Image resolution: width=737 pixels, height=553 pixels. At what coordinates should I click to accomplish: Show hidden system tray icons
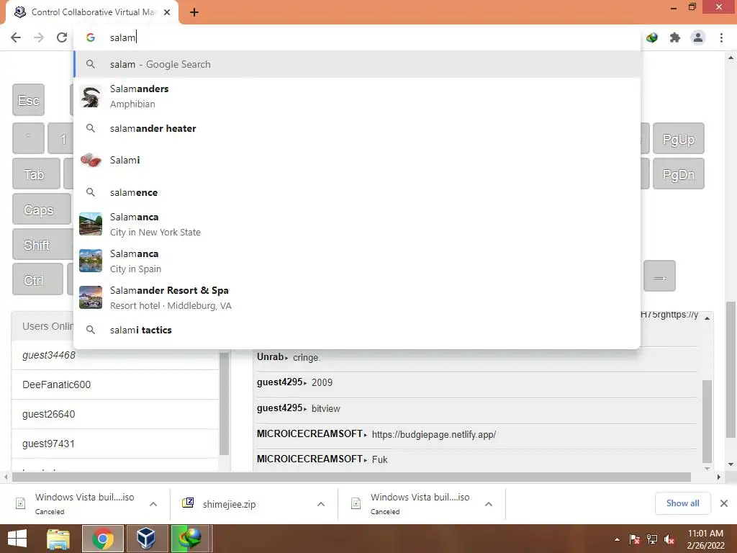click(617, 539)
